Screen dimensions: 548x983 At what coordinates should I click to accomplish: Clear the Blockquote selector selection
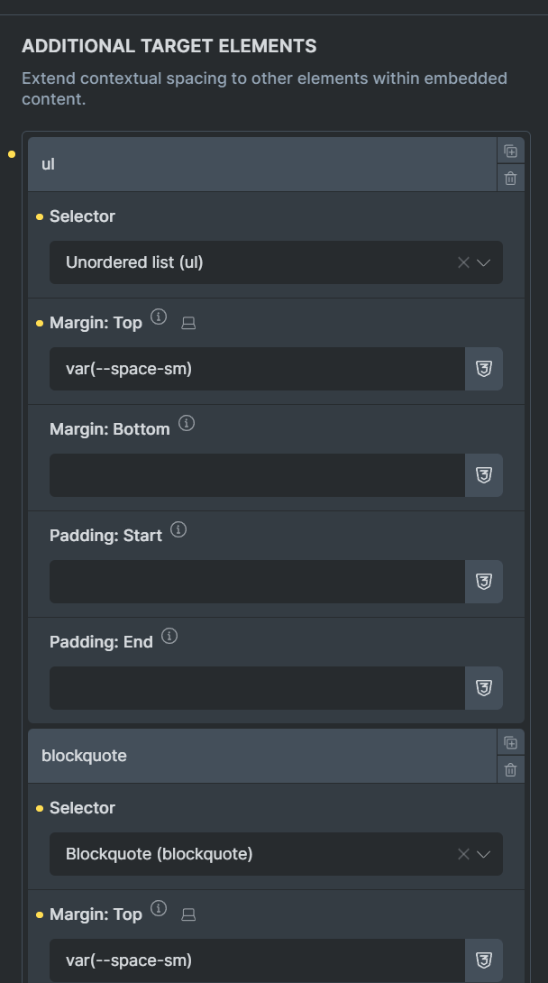(x=463, y=854)
